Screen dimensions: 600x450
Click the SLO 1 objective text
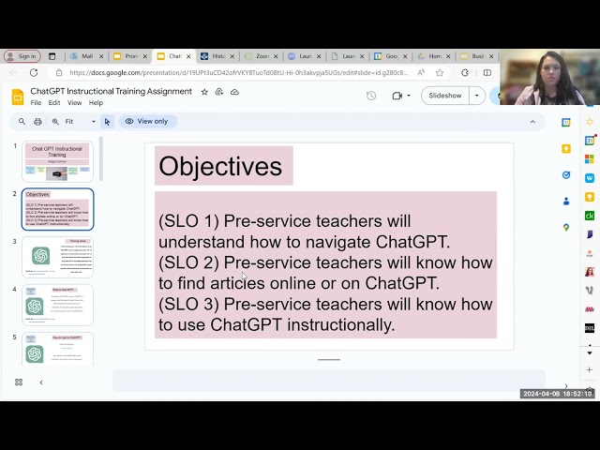(x=304, y=232)
